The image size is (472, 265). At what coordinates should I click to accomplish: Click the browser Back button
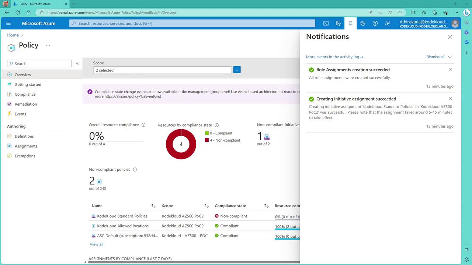[x=7, y=13]
